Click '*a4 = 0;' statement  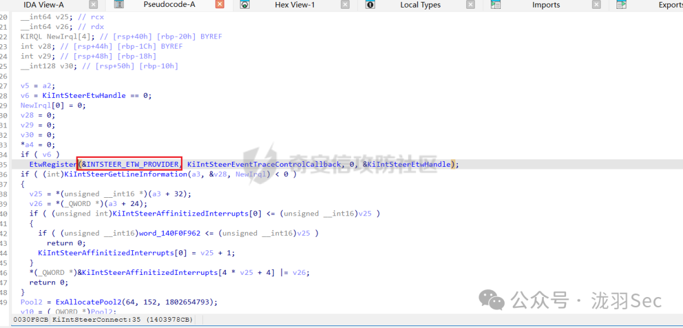[38, 145]
